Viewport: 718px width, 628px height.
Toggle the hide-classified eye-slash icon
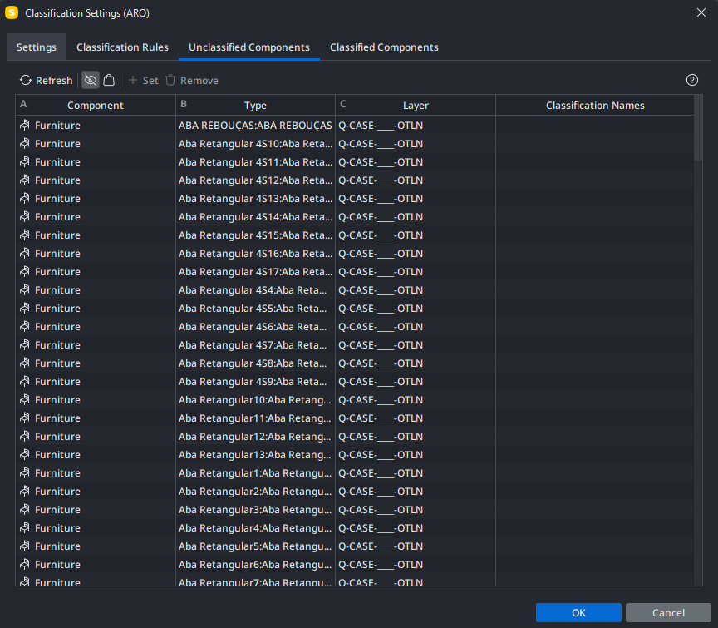click(x=91, y=80)
